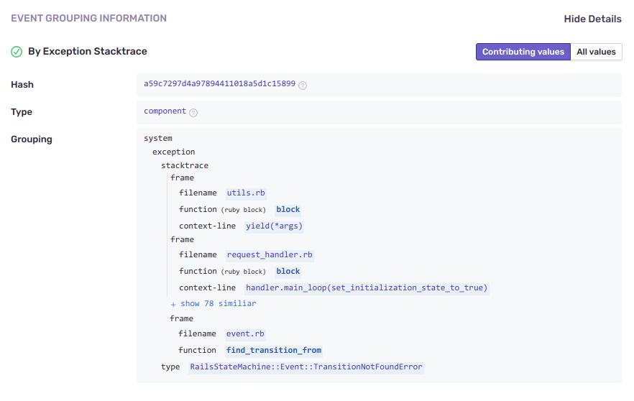Image resolution: width=634 pixels, height=401 pixels.
Task: Click the help icon beside component type
Action: (193, 112)
